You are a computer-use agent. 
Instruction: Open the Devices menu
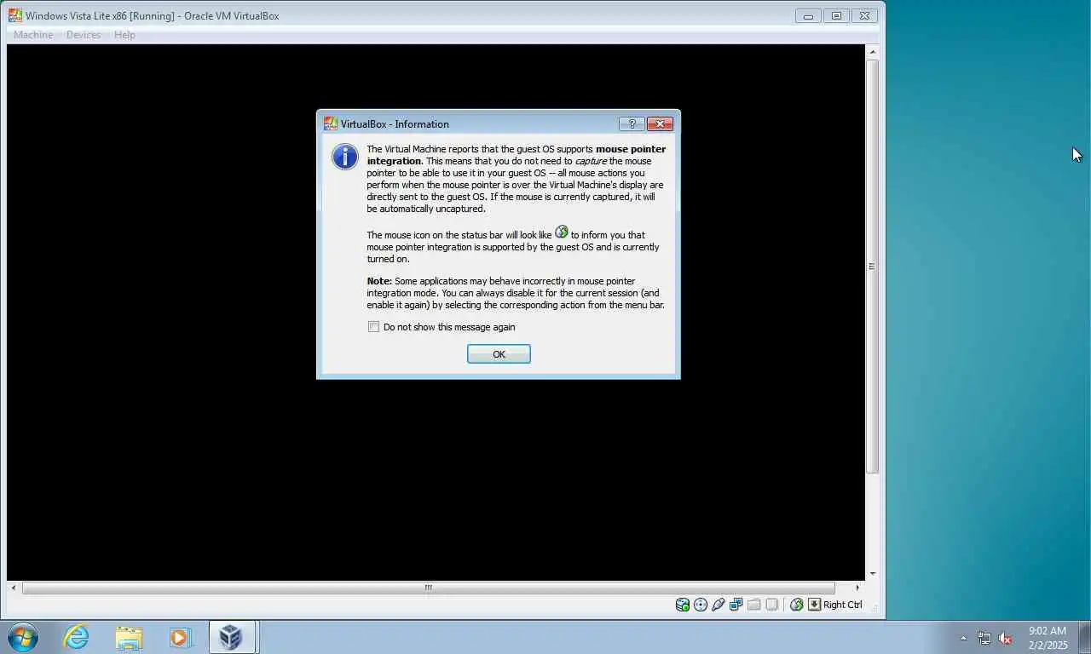click(84, 35)
